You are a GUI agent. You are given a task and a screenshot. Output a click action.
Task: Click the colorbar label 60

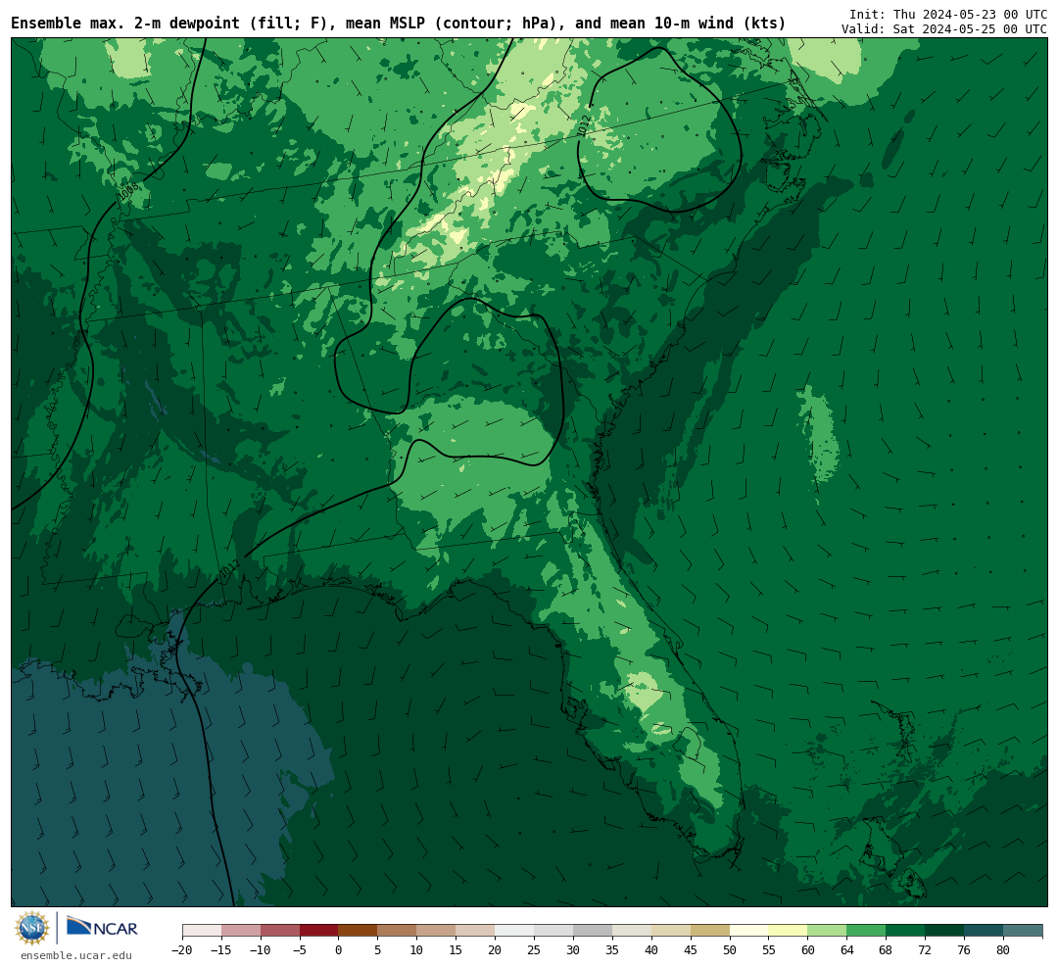808,950
